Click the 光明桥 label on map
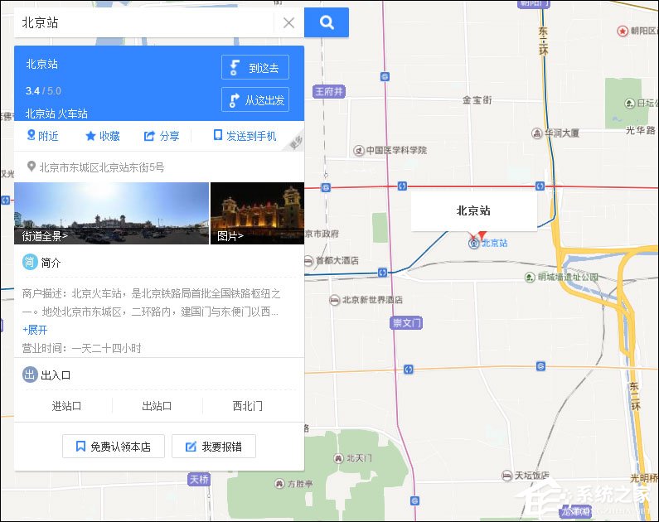The width and height of the screenshot is (659, 522). [x=644, y=478]
